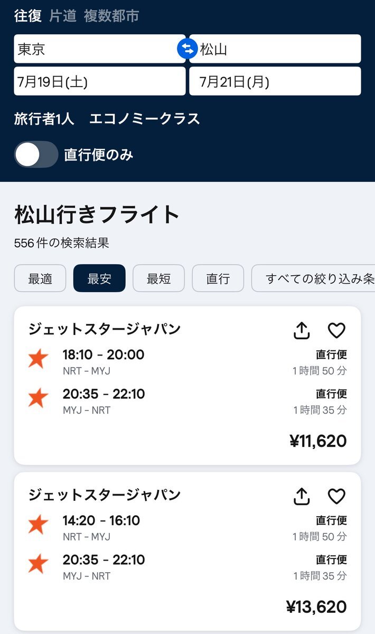Viewport: 375px width, 634px height.
Task: Filter results by 最短 duration
Action: (158, 278)
